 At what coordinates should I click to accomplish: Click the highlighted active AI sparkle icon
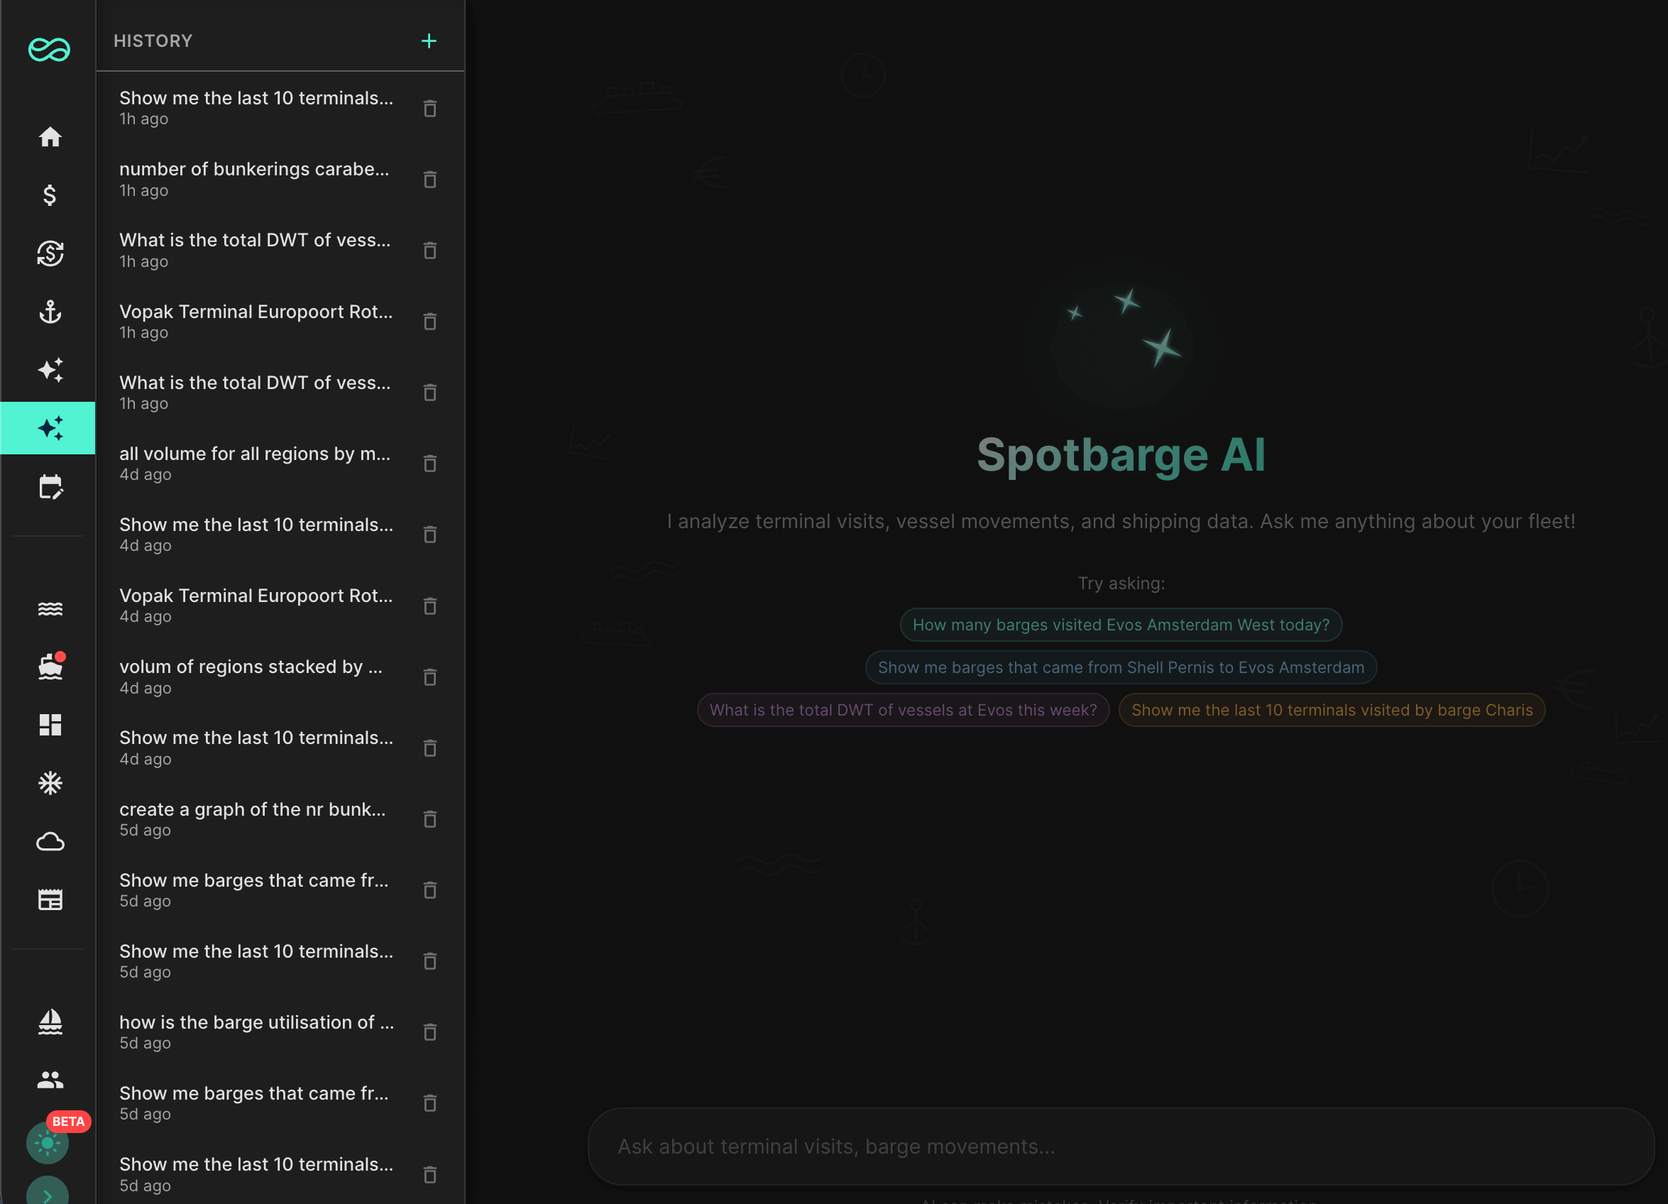point(48,428)
